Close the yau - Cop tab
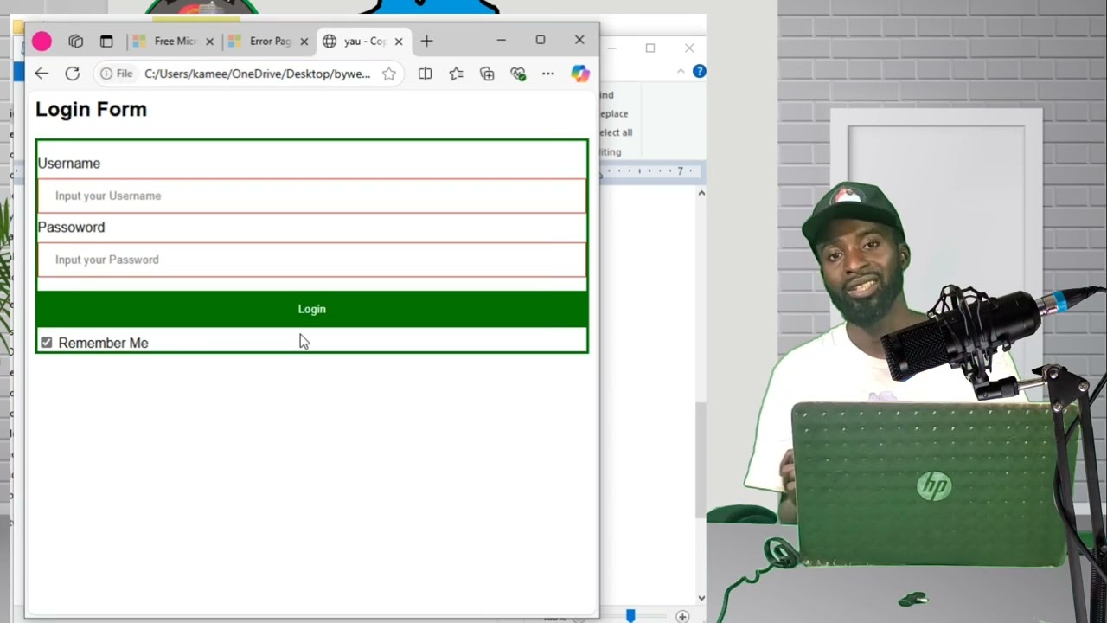1107x623 pixels. (399, 42)
